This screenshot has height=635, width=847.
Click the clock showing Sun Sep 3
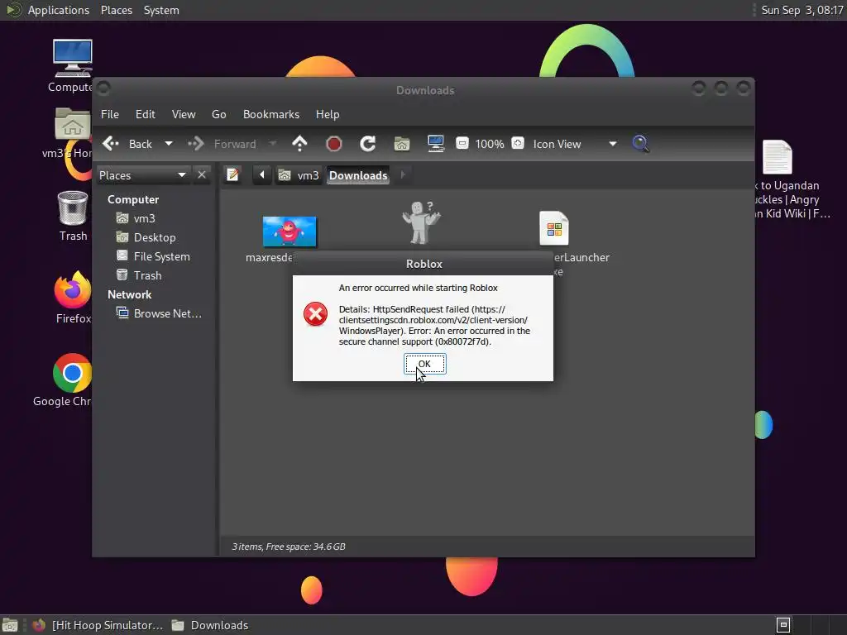802,10
